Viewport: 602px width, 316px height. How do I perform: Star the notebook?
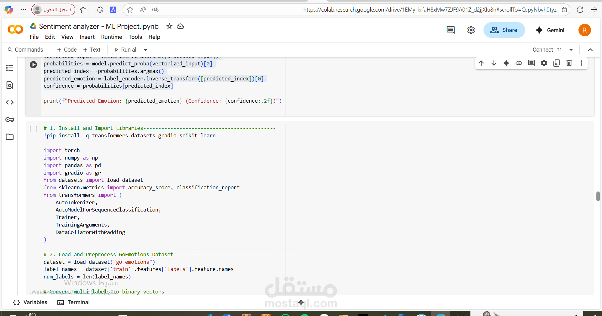click(x=169, y=26)
